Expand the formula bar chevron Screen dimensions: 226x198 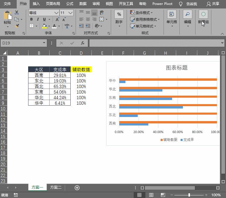click(x=222, y=43)
